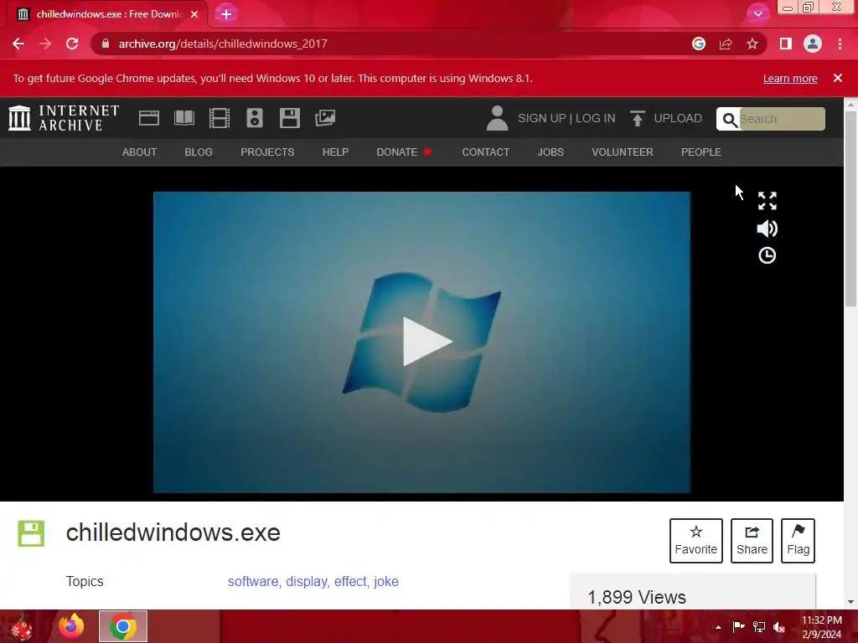Click Learn more in Chrome update bar
Image resolution: width=858 pixels, height=643 pixels.
(x=790, y=78)
